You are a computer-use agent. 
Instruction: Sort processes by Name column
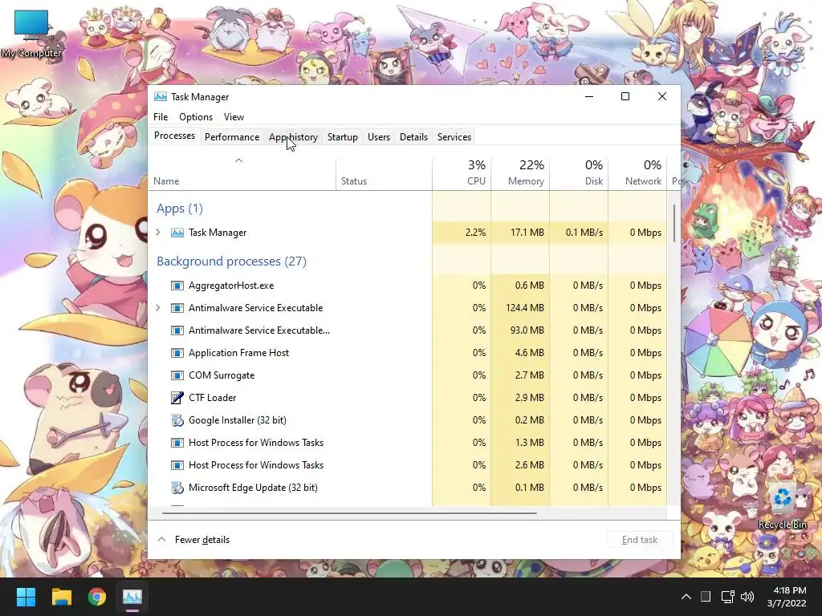tap(242, 173)
